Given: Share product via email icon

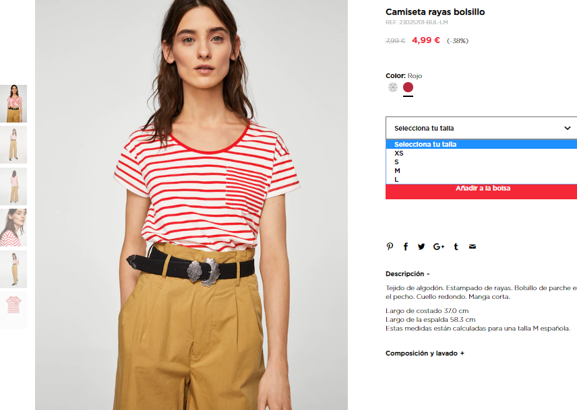Looking at the screenshot, I should coord(473,246).
